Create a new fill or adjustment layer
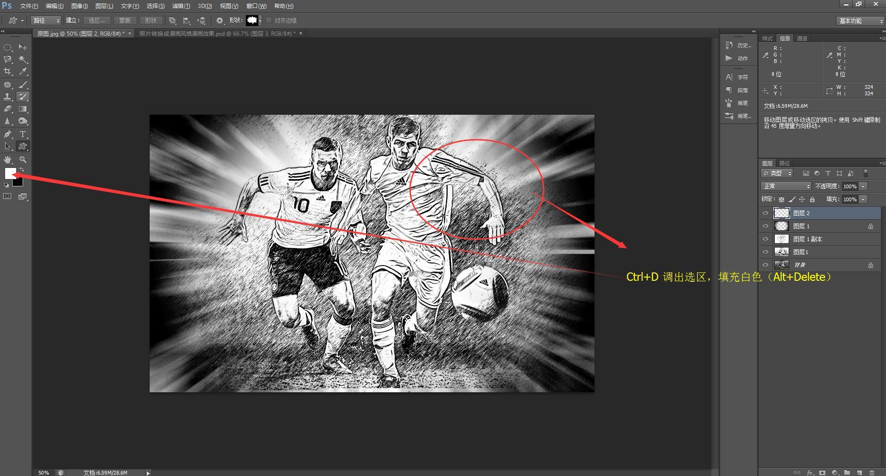 click(x=835, y=472)
